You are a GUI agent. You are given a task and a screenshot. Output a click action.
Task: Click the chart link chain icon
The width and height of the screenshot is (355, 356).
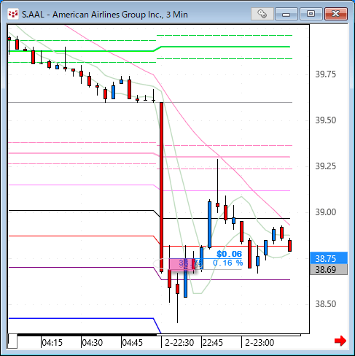262,14
